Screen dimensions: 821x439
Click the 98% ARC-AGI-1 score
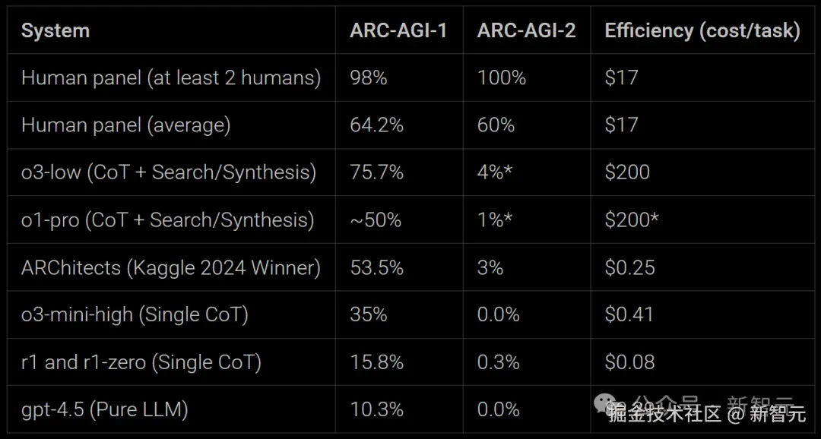click(369, 77)
